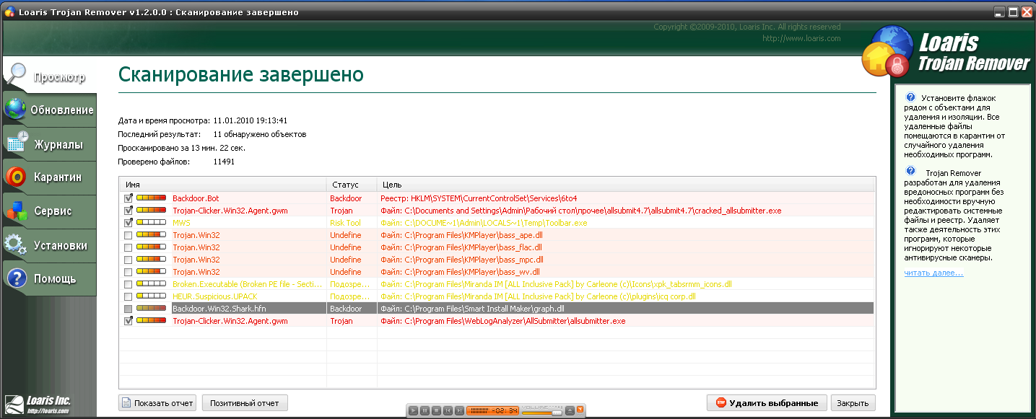The width and height of the screenshot is (1036, 419).
Task: Select the Trojan-Clicker.Win32.Agent.gwm cracked_allsubmitter.exe path
Action: coord(581,210)
